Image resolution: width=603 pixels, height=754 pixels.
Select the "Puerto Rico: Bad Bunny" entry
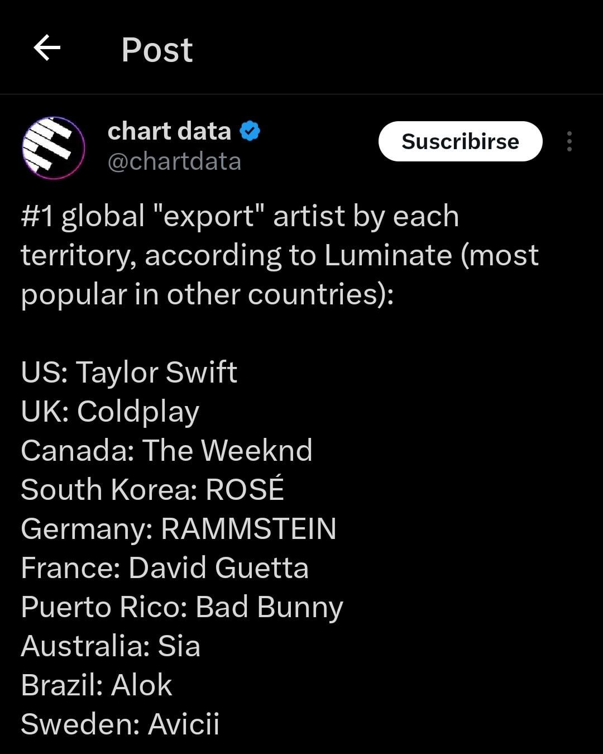click(x=181, y=606)
